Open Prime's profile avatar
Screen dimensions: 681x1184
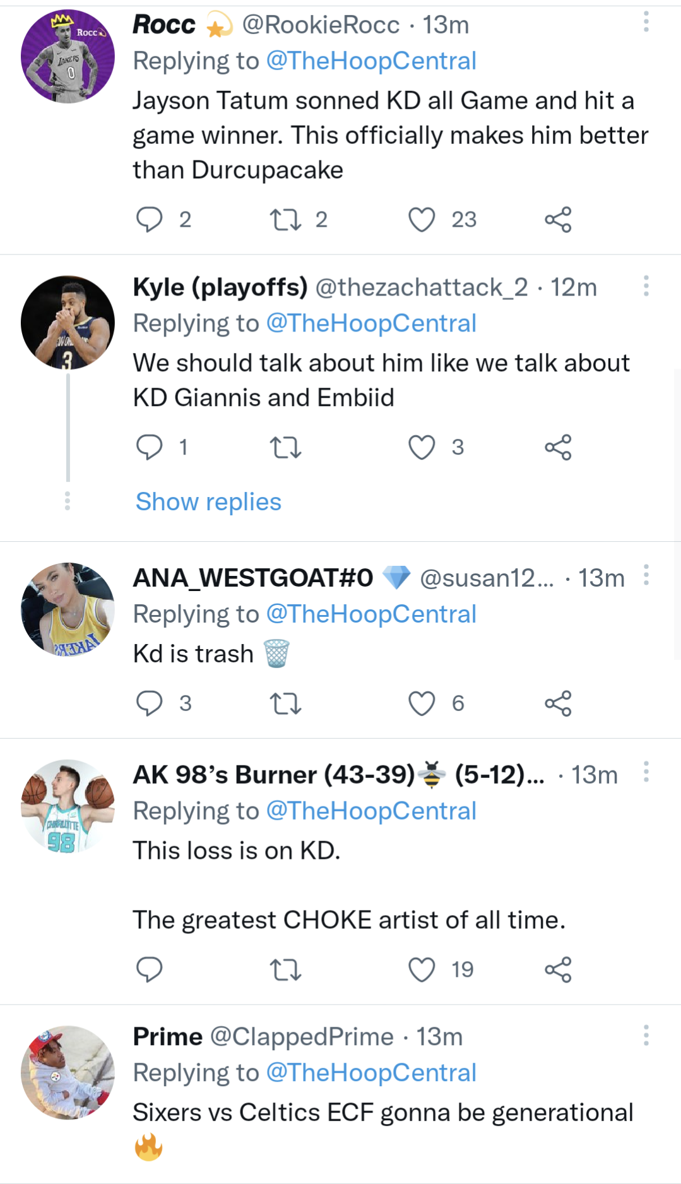[68, 1073]
